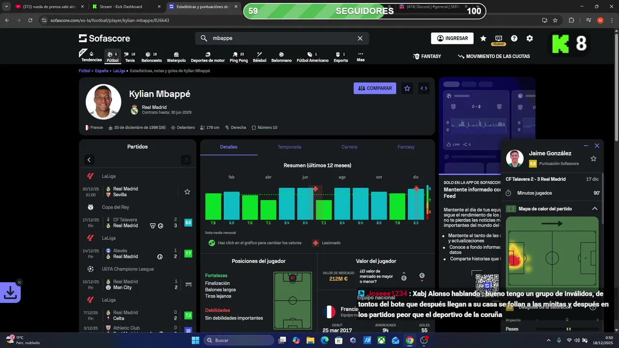Show previous matches with left arrow

click(x=89, y=159)
